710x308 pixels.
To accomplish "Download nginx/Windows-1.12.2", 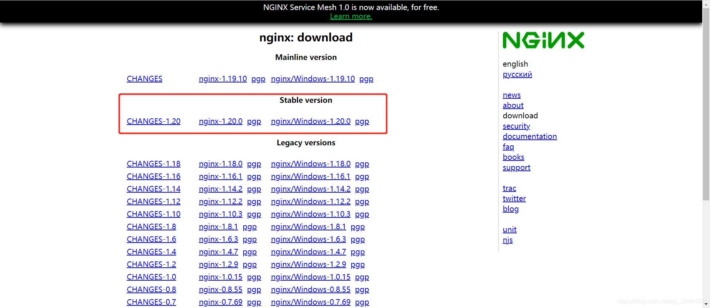I will point(311,202).
